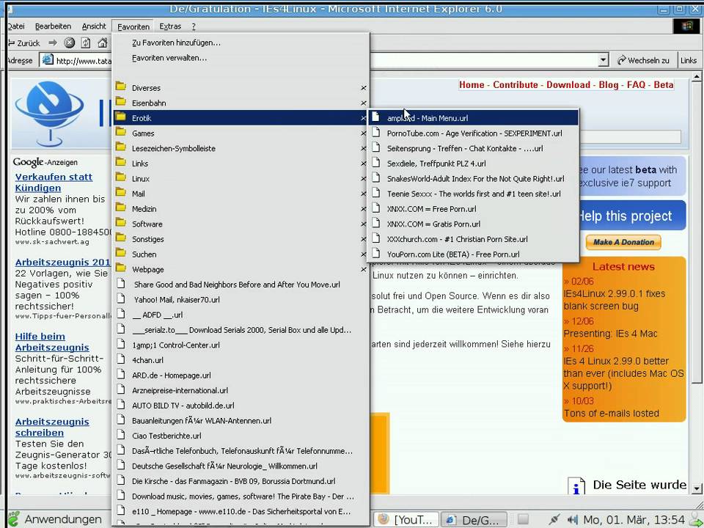This screenshot has width=704, height=528.
Task: Click the Links toolbar label
Action: 689,60
